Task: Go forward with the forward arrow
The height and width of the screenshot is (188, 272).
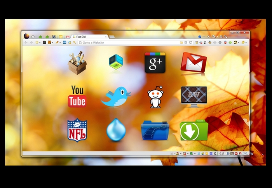Action: (31, 42)
